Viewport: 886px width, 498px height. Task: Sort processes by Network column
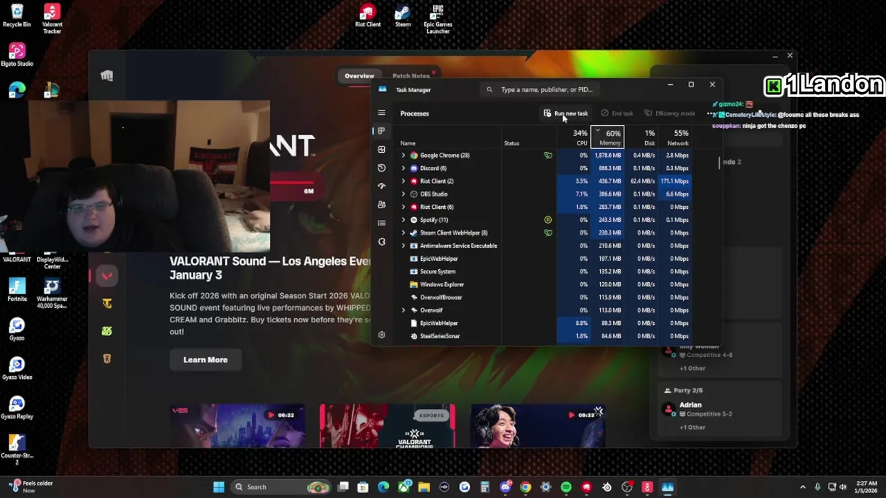(673, 137)
